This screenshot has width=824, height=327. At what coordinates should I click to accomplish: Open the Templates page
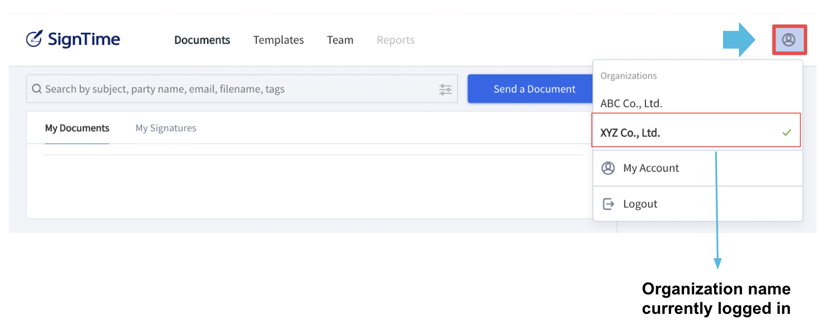[x=279, y=40]
